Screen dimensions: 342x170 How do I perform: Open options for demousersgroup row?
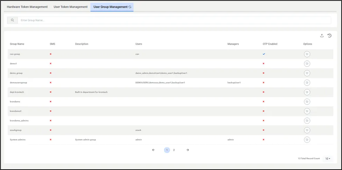point(307,83)
